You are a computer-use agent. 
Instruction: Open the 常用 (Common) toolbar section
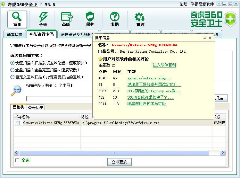(x=17, y=19)
